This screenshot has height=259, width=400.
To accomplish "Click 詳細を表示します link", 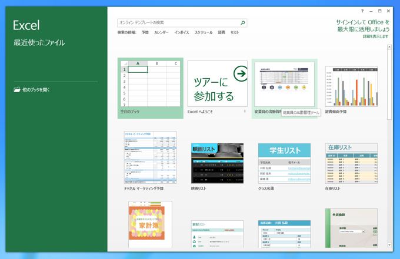I will (375, 36).
